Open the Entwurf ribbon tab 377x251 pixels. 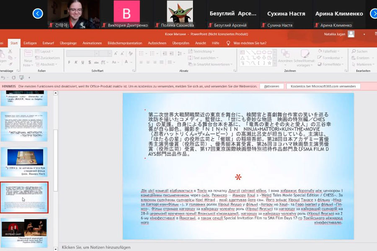pos(48,43)
